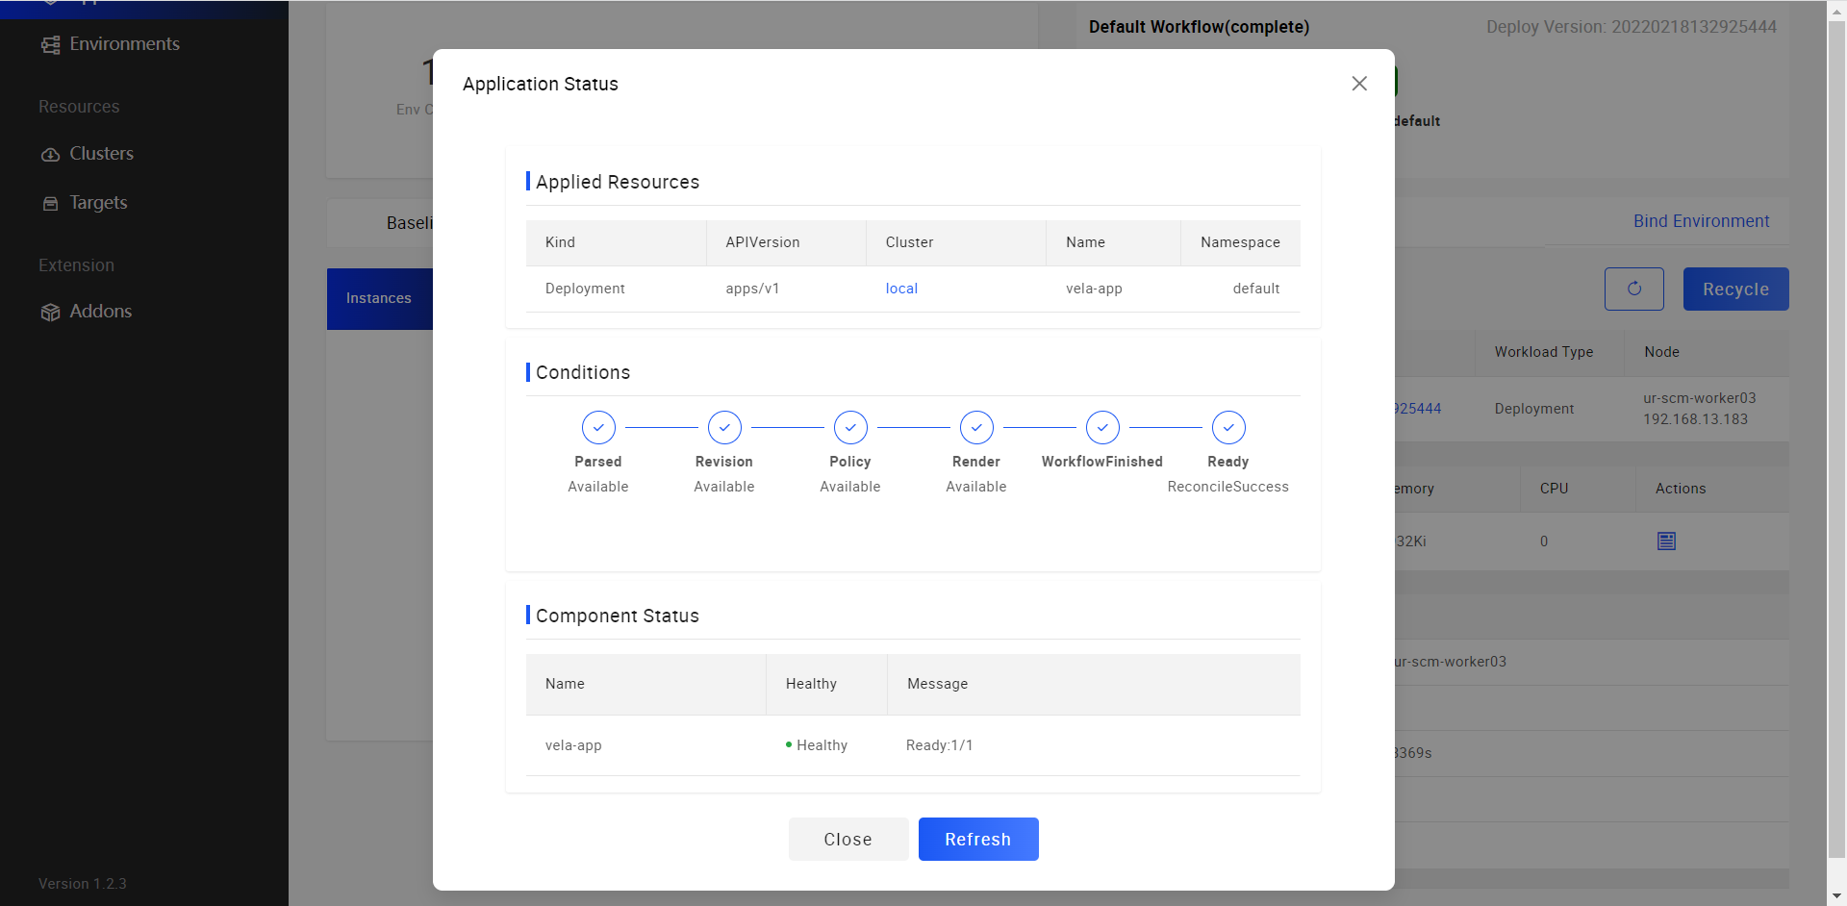
Task: Click the WorkflowFinished condition check icon
Action: pos(1102,428)
